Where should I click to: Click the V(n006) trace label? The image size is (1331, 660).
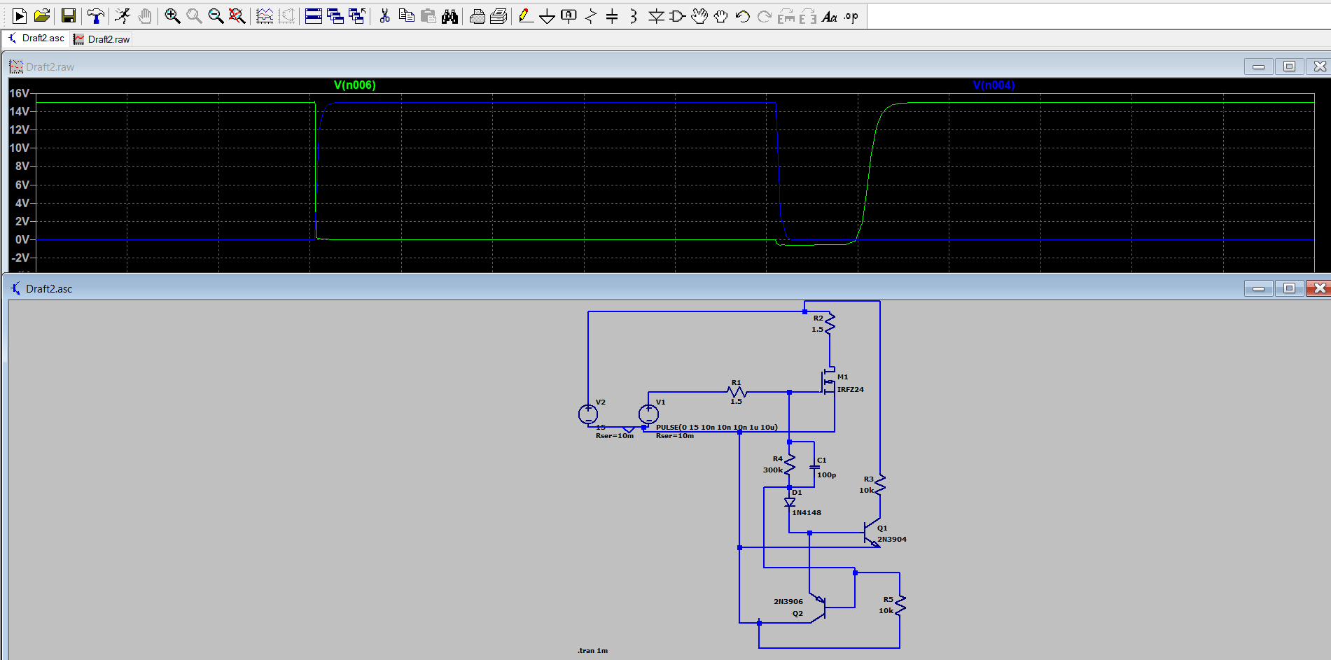pos(354,85)
